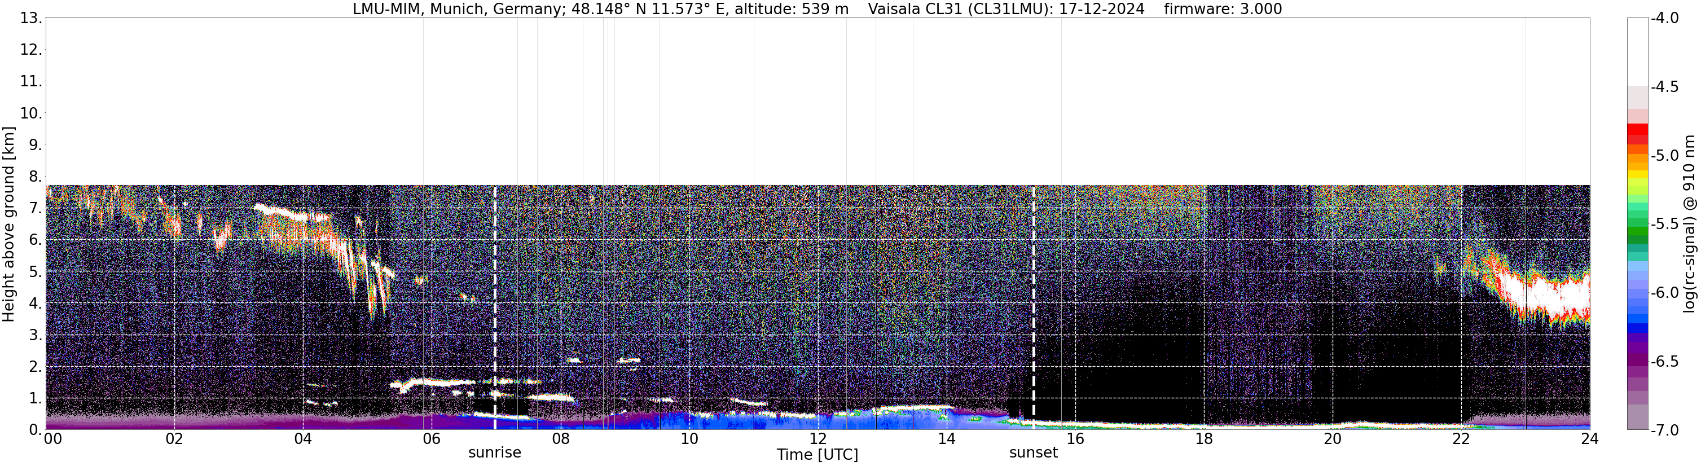Image resolution: width=1701 pixels, height=466 pixels.
Task: Select the 'Time [UTC]' x-axis title
Action: 817,455
